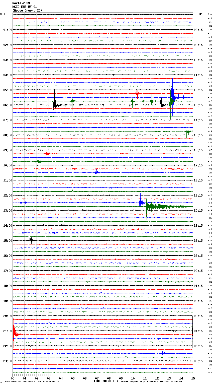Screen dimensions: 213x385
Task: Select the 10:00 MST row label
Action: [8, 165]
